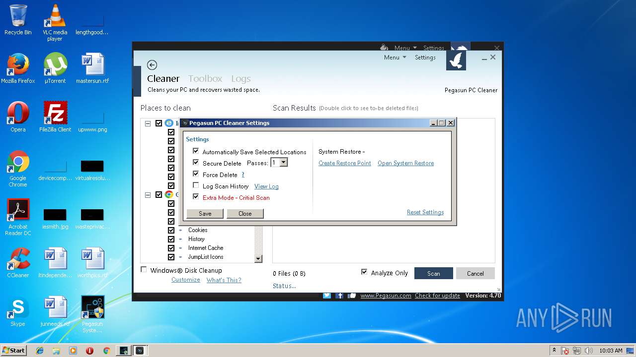Screen dimensions: 636x357
Task: Enable Log Scan History
Action: pos(196,185)
